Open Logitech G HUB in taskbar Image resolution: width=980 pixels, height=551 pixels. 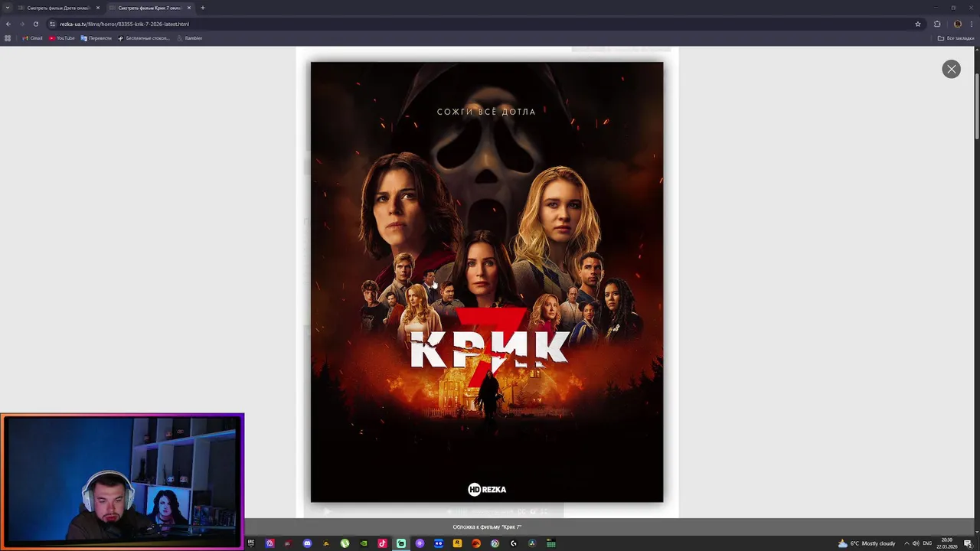[514, 543]
